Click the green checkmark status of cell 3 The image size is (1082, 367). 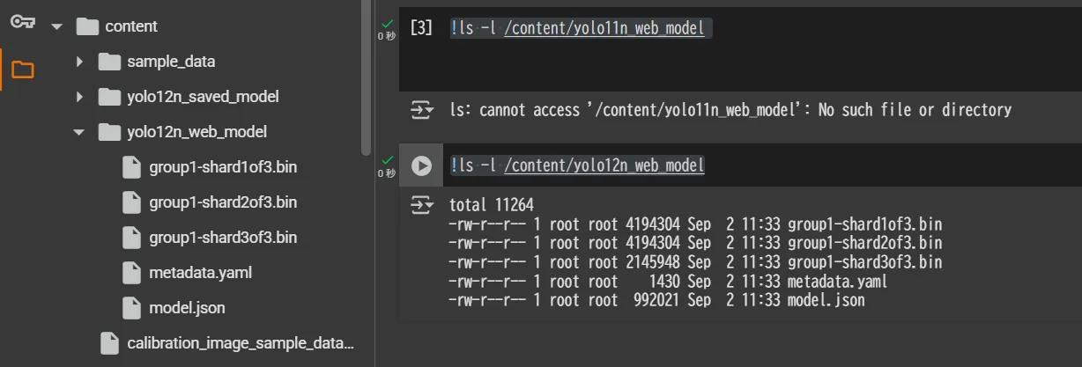point(386,24)
